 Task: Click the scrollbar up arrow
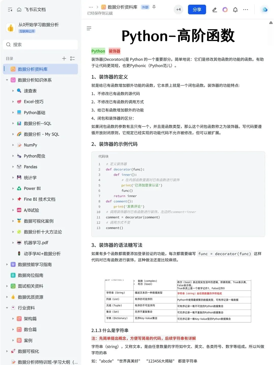271,23
